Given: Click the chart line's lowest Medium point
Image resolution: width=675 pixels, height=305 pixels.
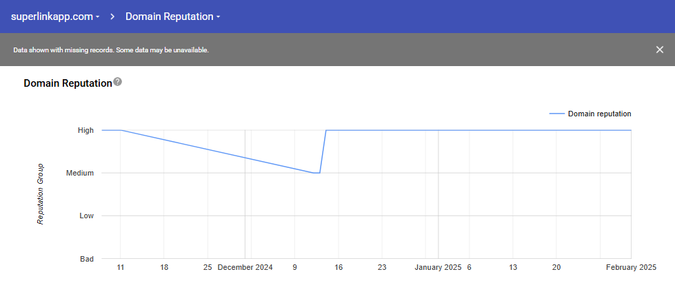Looking at the screenshot, I should pyautogui.click(x=316, y=173).
